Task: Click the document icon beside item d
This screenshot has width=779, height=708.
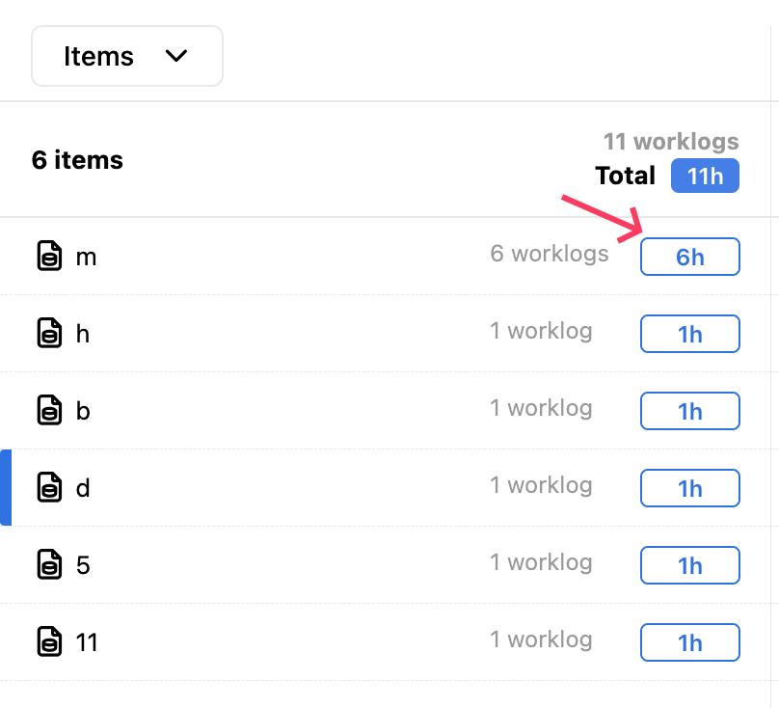Action: pyautogui.click(x=49, y=488)
